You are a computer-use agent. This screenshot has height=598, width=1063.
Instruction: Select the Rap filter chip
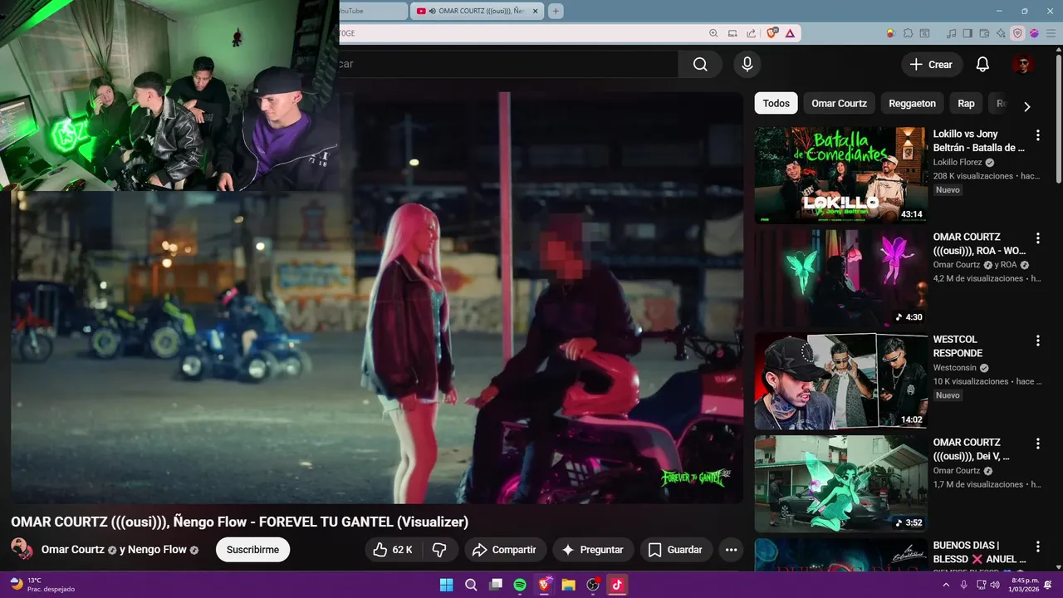[x=966, y=104]
